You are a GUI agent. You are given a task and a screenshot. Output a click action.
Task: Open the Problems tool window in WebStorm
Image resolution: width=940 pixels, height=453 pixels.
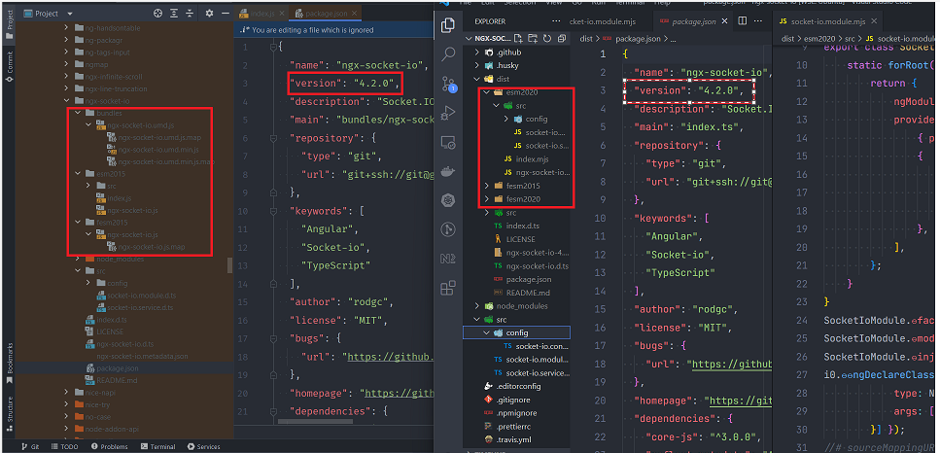pos(109,446)
